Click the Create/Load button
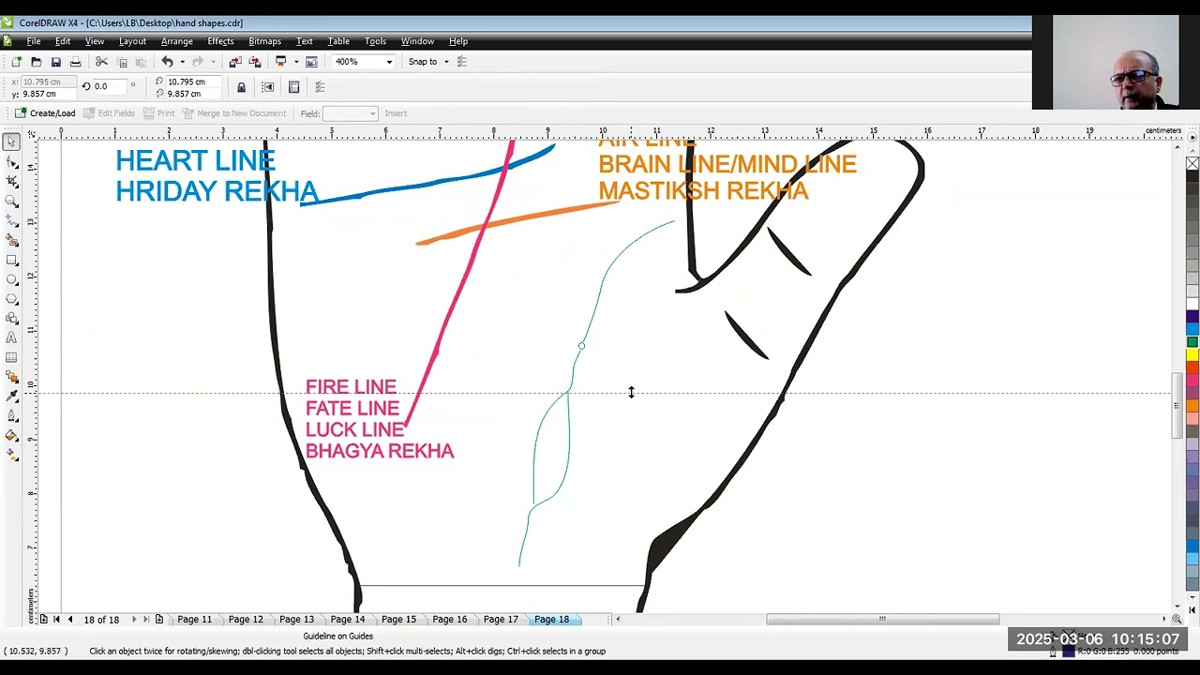This screenshot has width=1200, height=675. [45, 113]
